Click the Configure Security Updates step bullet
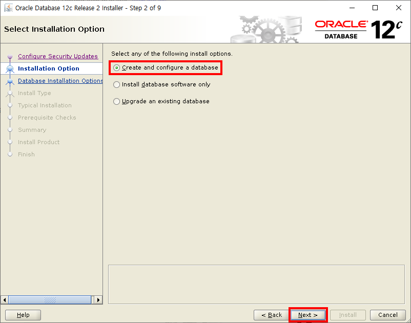This screenshot has width=411, height=323. (10, 56)
